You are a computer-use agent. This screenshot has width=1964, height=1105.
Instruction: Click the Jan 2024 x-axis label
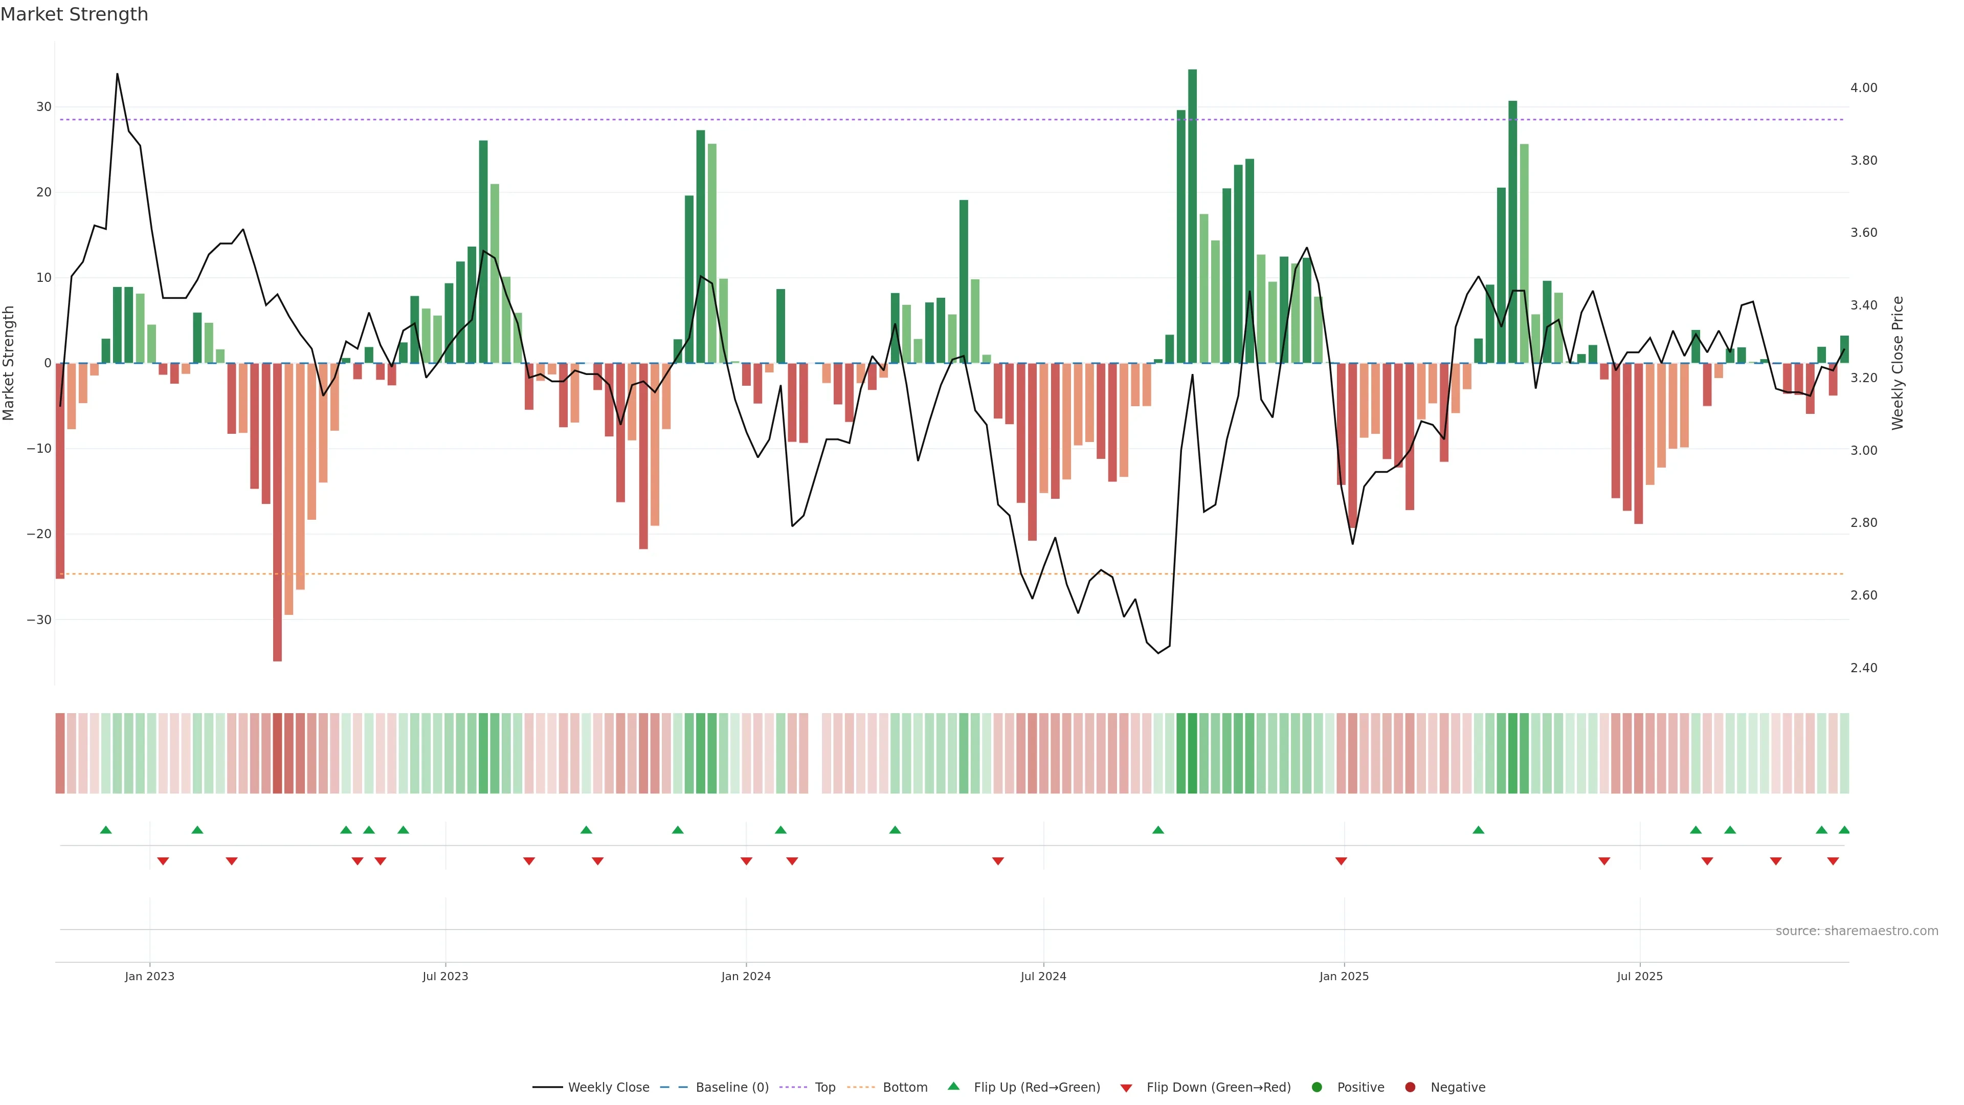(x=746, y=976)
